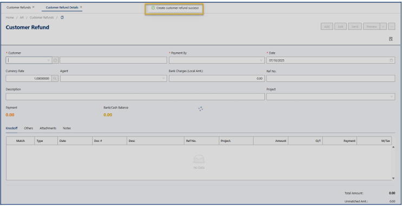Click the document icon below the toolbar
The height and width of the screenshot is (206, 402).
(391, 39)
